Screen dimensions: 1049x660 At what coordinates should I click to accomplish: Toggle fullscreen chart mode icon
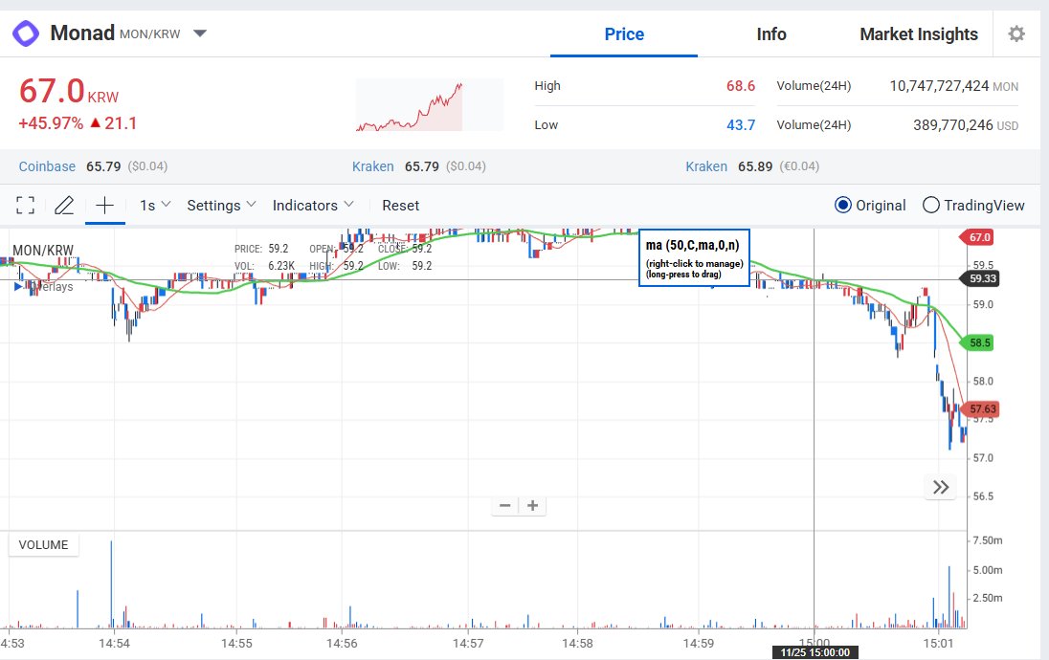click(26, 205)
